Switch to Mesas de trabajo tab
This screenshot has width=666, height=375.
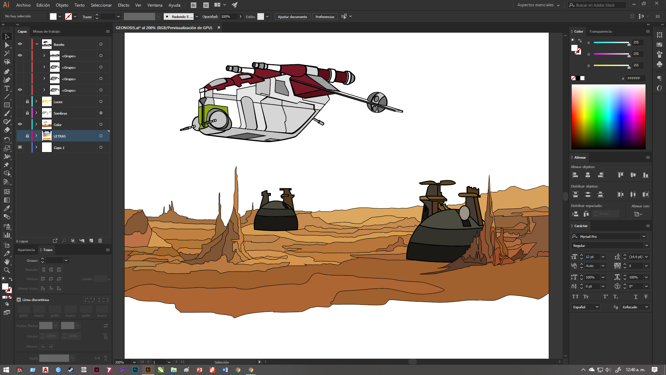point(46,31)
